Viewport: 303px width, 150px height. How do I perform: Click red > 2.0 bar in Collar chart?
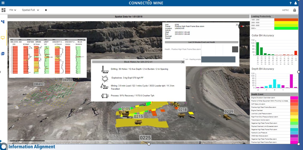click(296, 53)
